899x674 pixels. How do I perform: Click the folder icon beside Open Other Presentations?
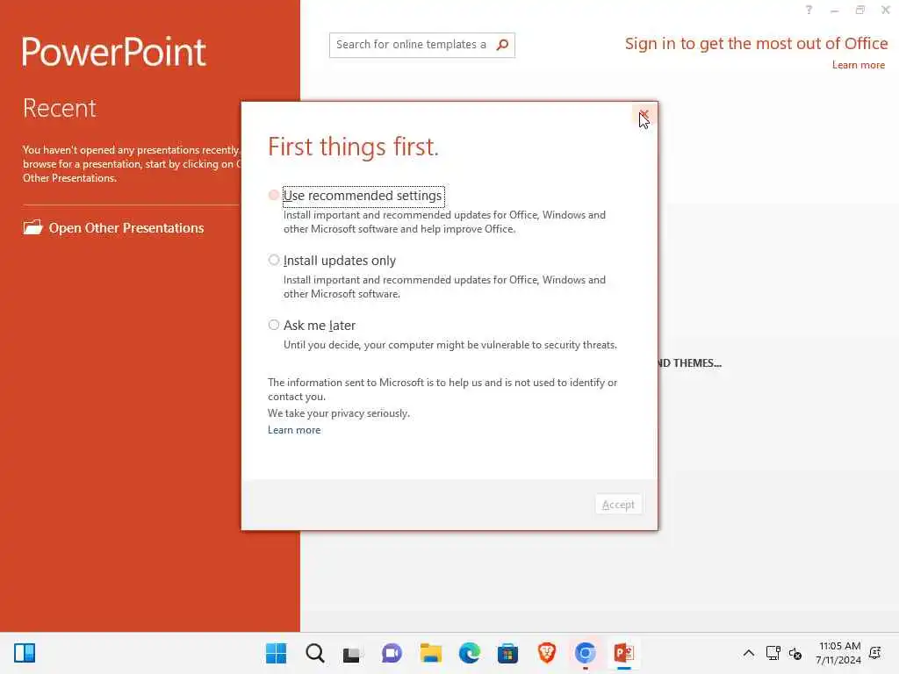pos(32,227)
